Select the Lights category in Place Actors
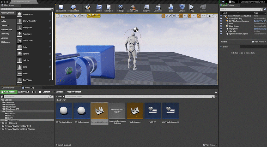 [3, 21]
